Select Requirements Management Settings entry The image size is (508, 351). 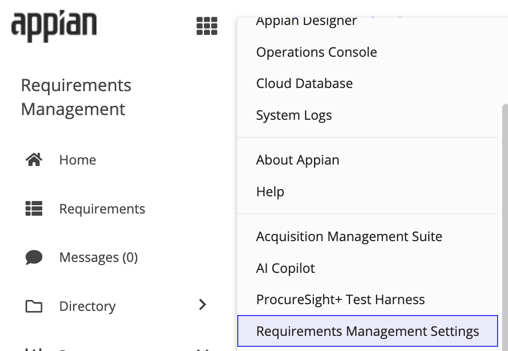point(368,331)
